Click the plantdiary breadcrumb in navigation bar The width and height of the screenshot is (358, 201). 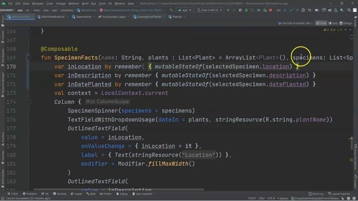click(x=67, y=10)
